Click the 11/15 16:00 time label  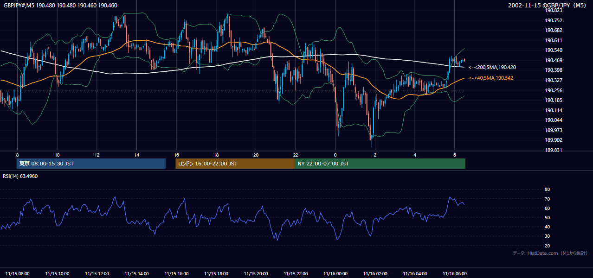[177, 273]
